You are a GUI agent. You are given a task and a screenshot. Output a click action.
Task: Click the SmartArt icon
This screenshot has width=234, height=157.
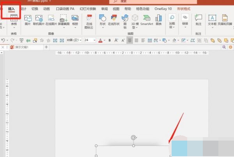pyautogui.click(x=147, y=20)
